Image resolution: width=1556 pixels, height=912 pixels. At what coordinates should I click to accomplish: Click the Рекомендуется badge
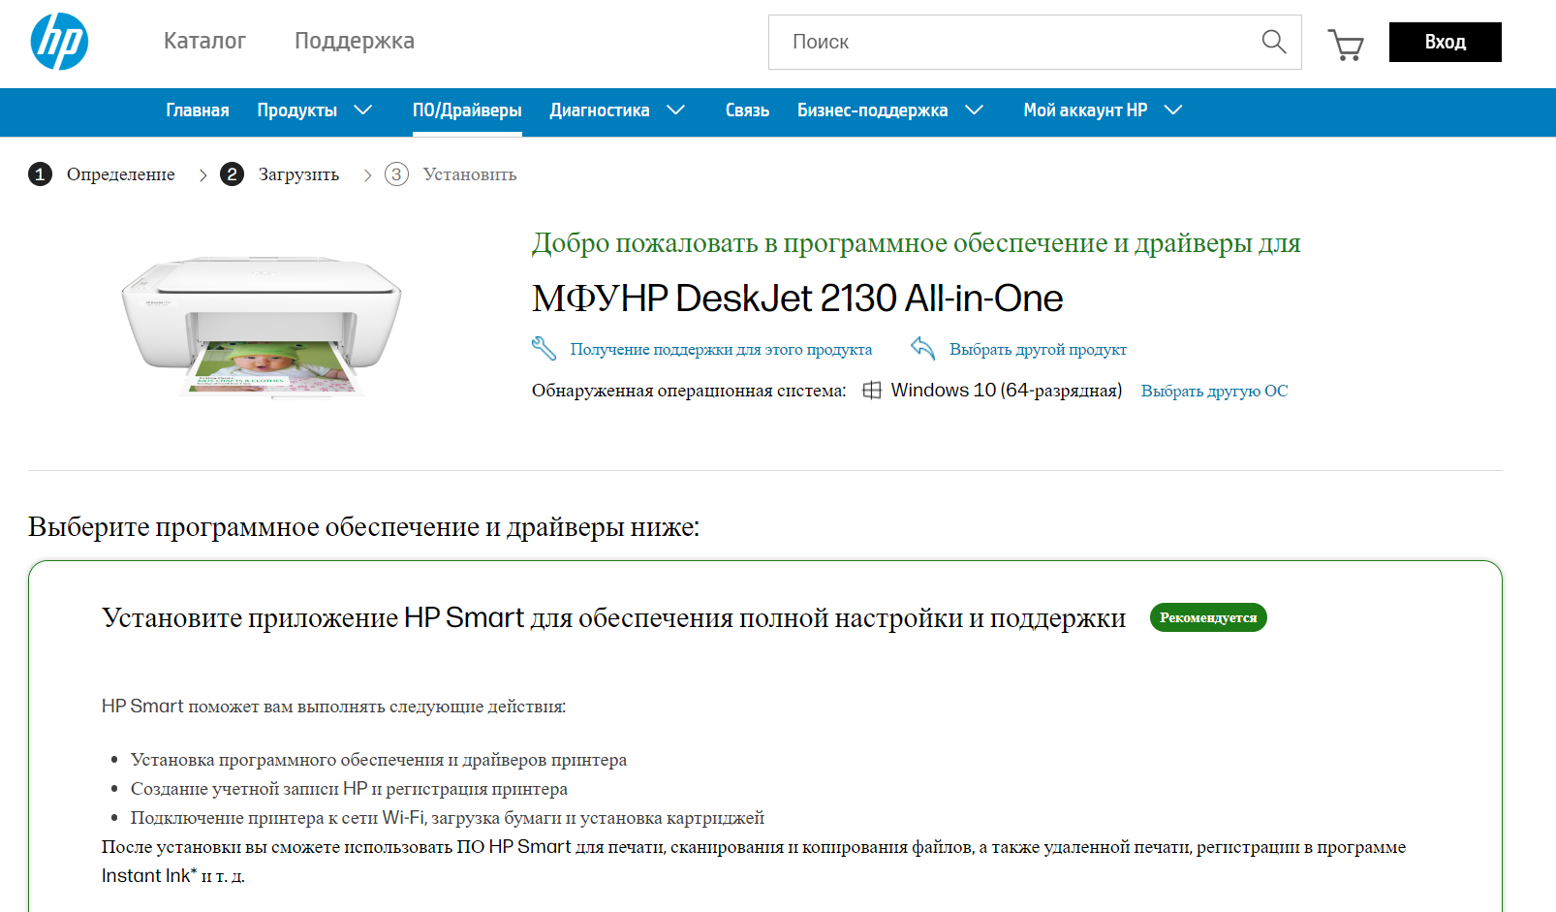coord(1208,617)
